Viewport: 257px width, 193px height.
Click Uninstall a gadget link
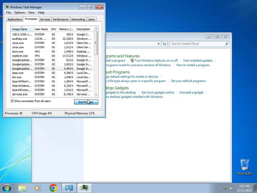click(x=191, y=92)
